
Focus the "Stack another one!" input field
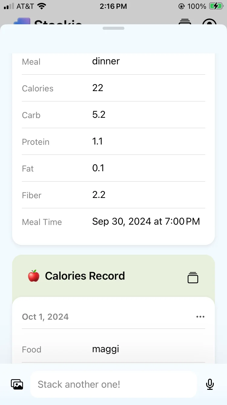113,384
